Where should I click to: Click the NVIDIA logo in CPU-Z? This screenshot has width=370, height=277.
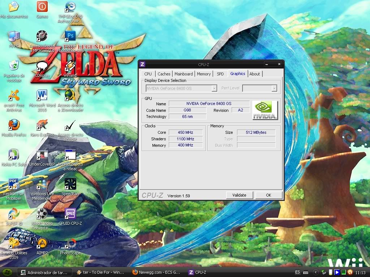coord(265,110)
